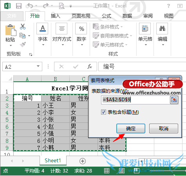Open Customize Quick Access Toolbar dropdown
This screenshot has width=186, height=176.
(70, 6)
